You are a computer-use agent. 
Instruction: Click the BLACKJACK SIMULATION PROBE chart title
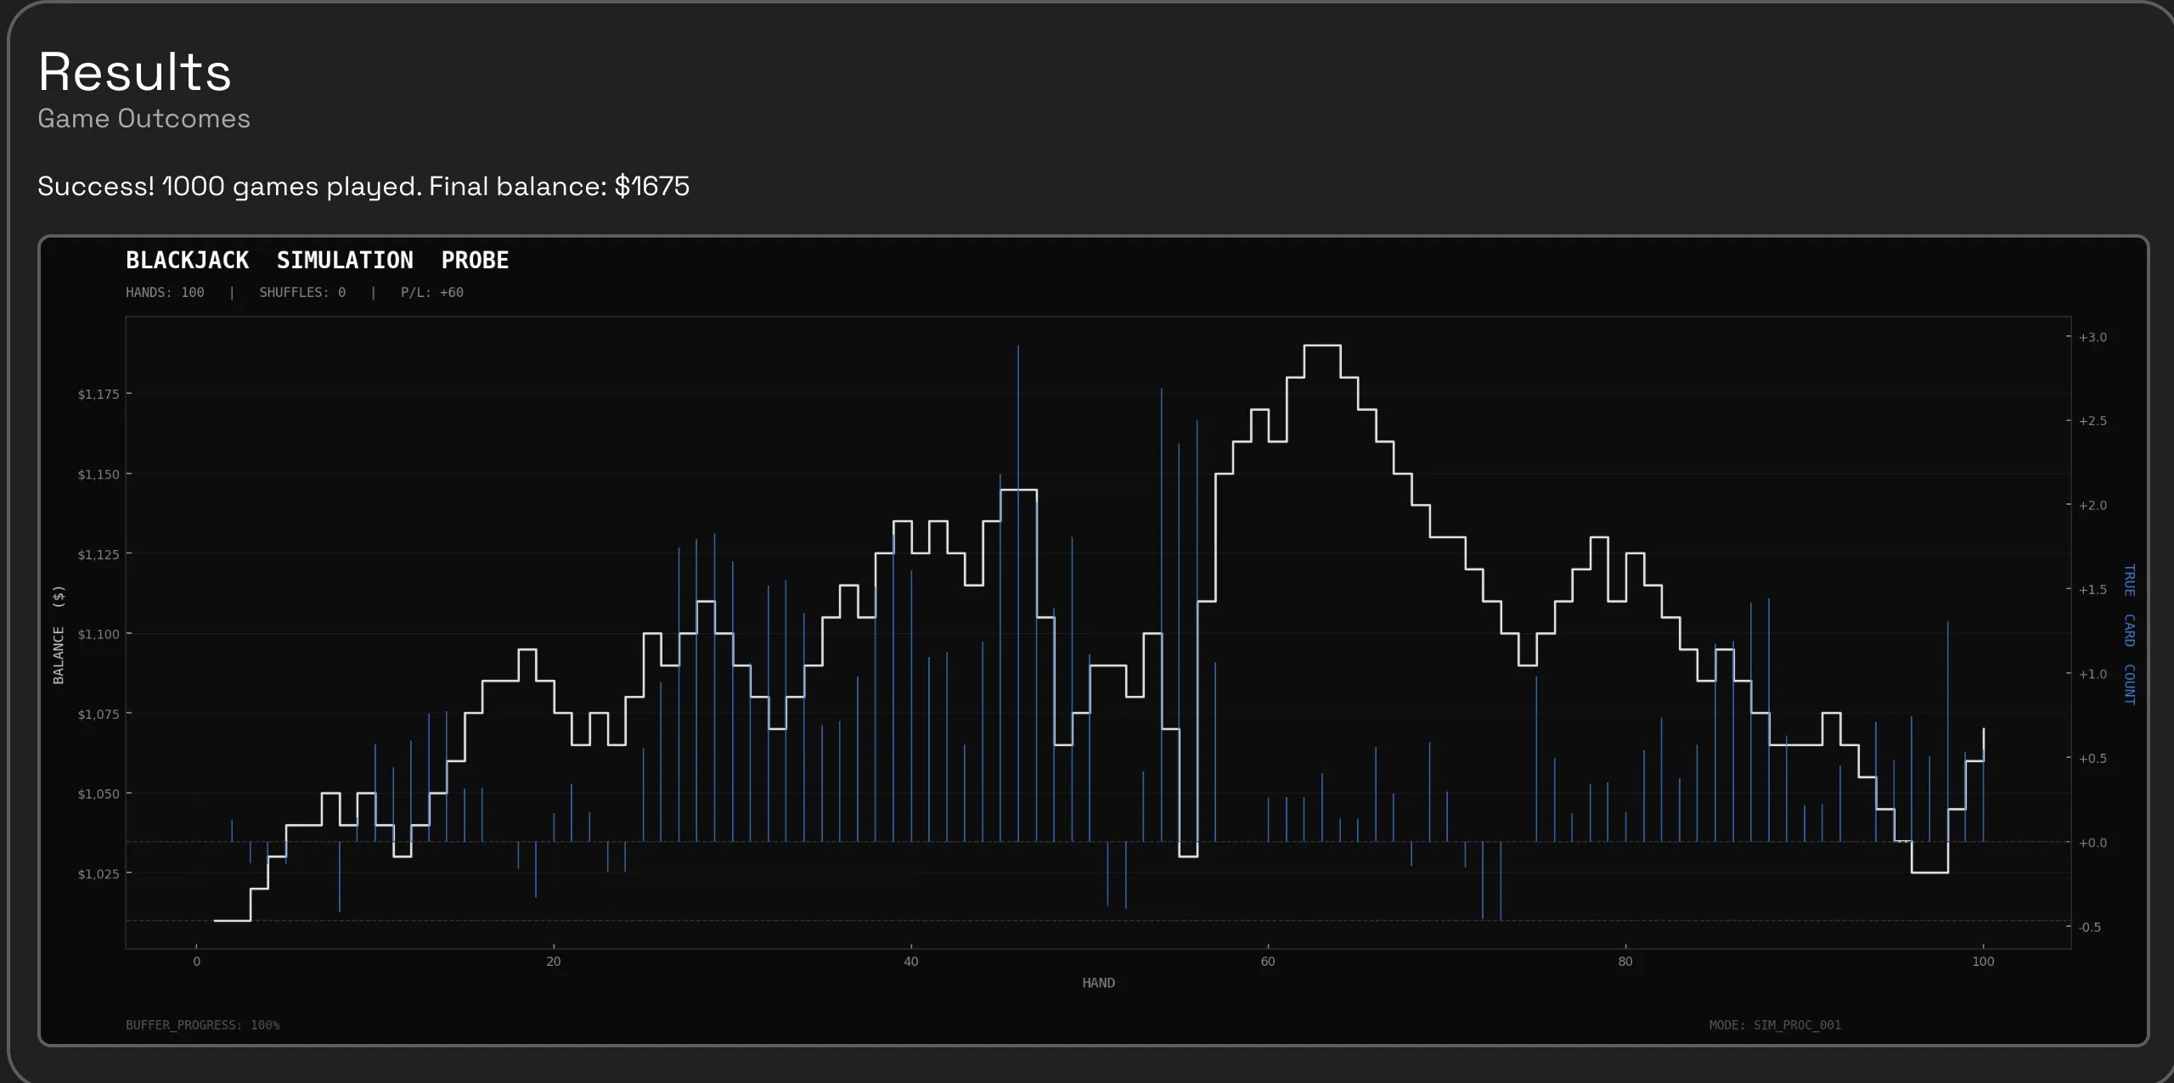point(317,260)
